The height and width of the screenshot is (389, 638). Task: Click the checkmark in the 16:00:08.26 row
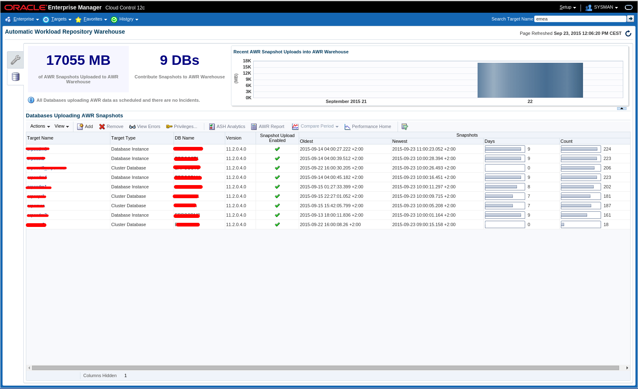(x=277, y=224)
